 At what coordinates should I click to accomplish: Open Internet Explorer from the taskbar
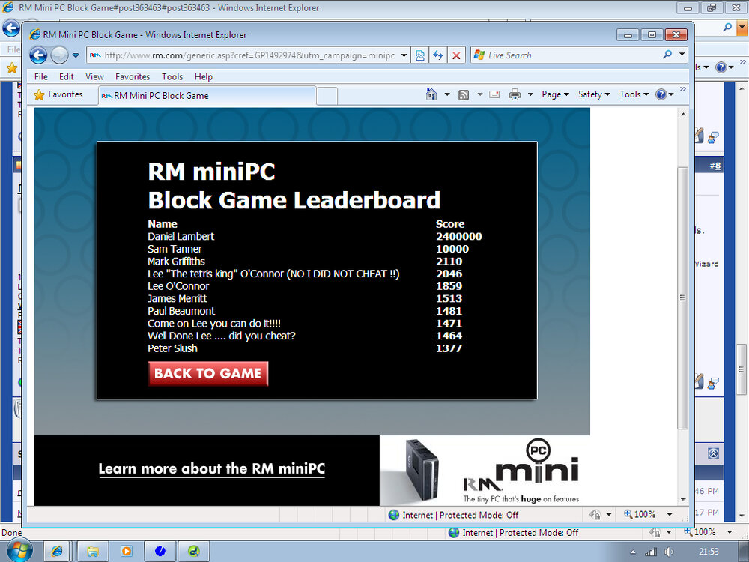pyautogui.click(x=56, y=551)
